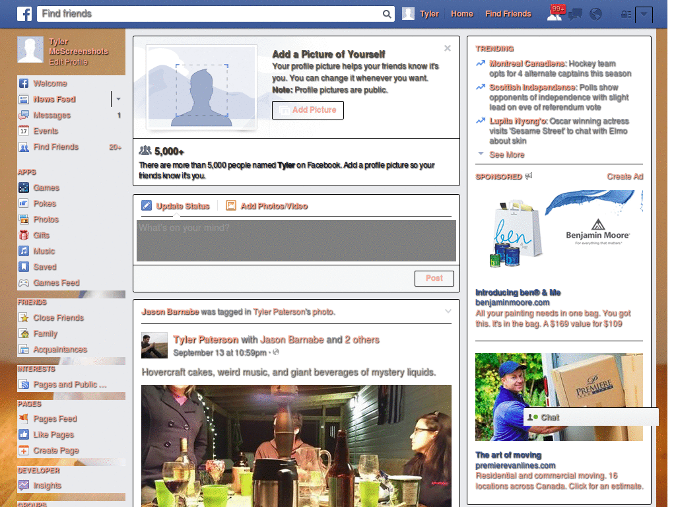The width and height of the screenshot is (676, 507).
Task: Open the notifications globe icon
Action: 595,14
